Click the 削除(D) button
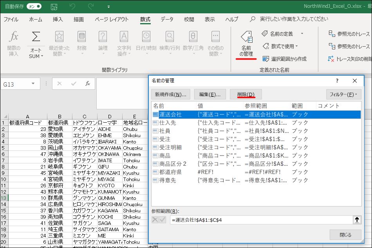 (x=246, y=94)
